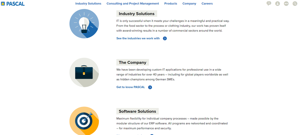Open the Careers nav menu
Screen dimensions: 298x135
pos(207,4)
